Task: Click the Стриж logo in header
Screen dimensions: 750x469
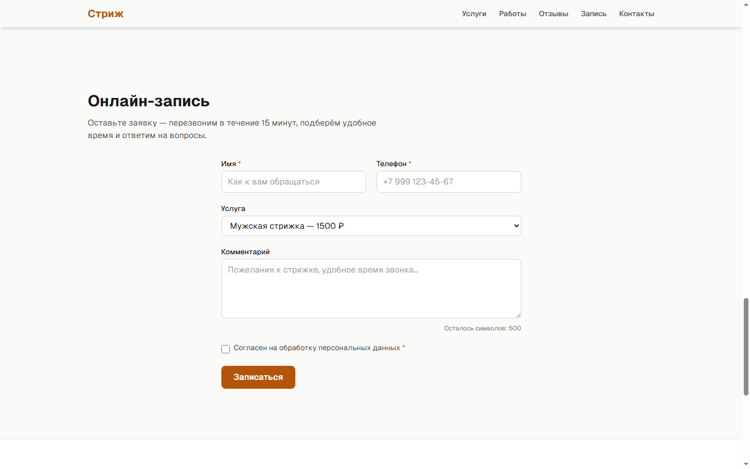Action: (x=105, y=14)
